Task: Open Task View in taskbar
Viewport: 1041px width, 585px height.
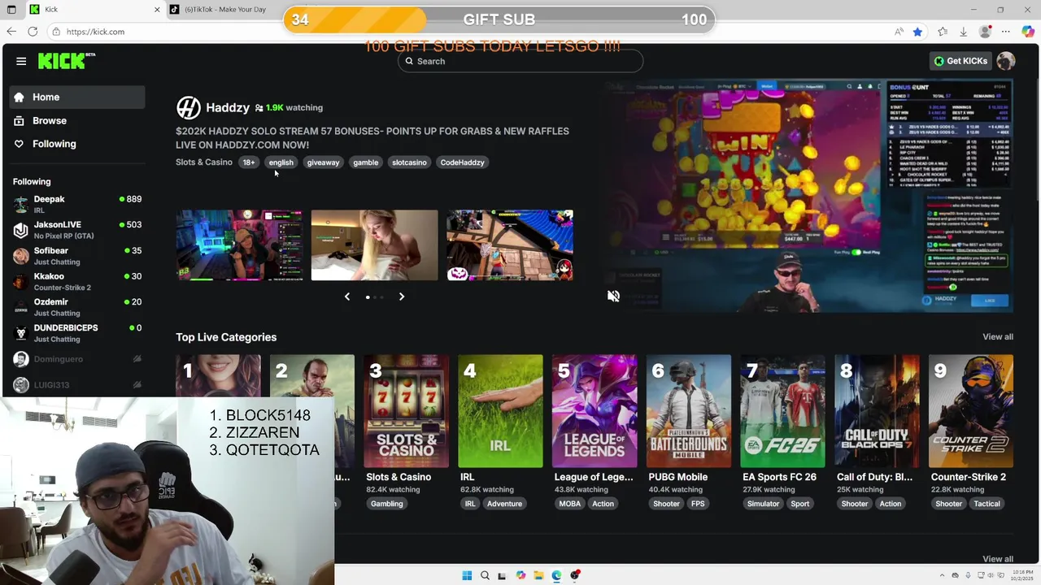Action: [502, 575]
